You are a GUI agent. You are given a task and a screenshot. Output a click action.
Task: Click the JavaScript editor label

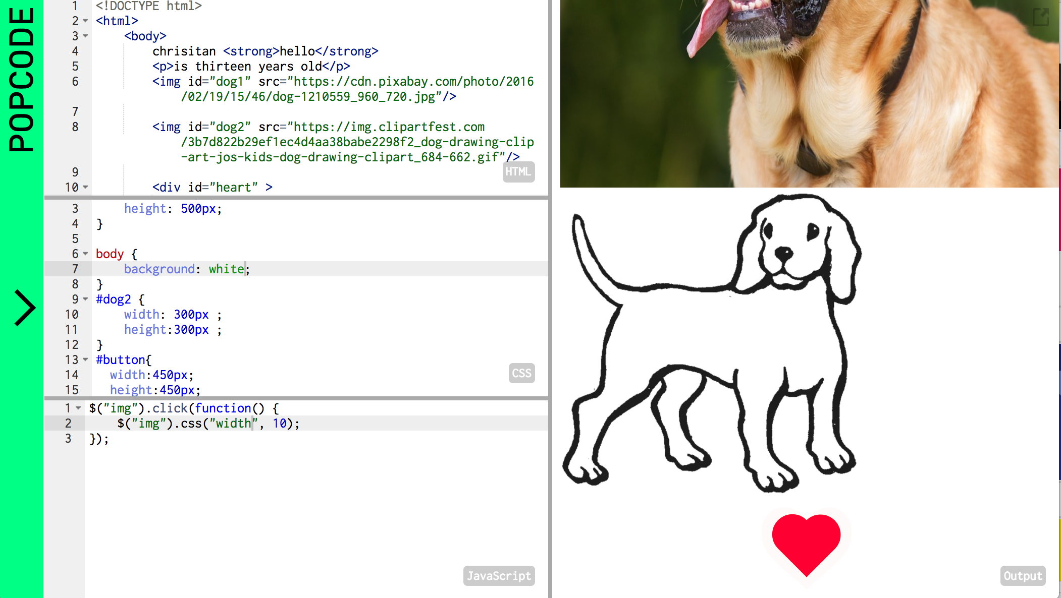[499, 576]
